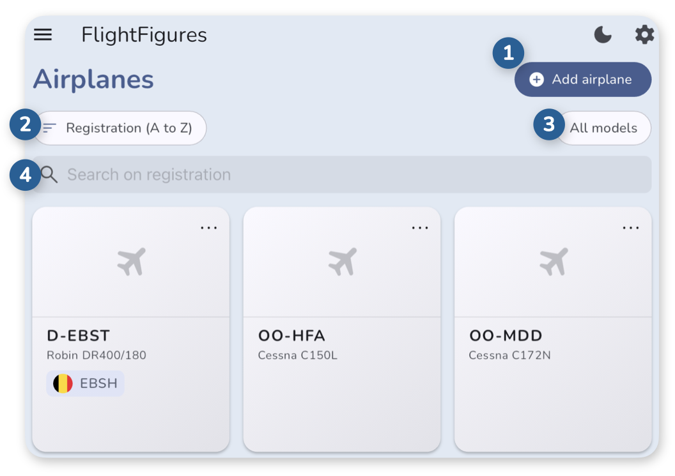Click the magnifier search icon
Image resolution: width=675 pixels, height=476 pixels.
49,174
